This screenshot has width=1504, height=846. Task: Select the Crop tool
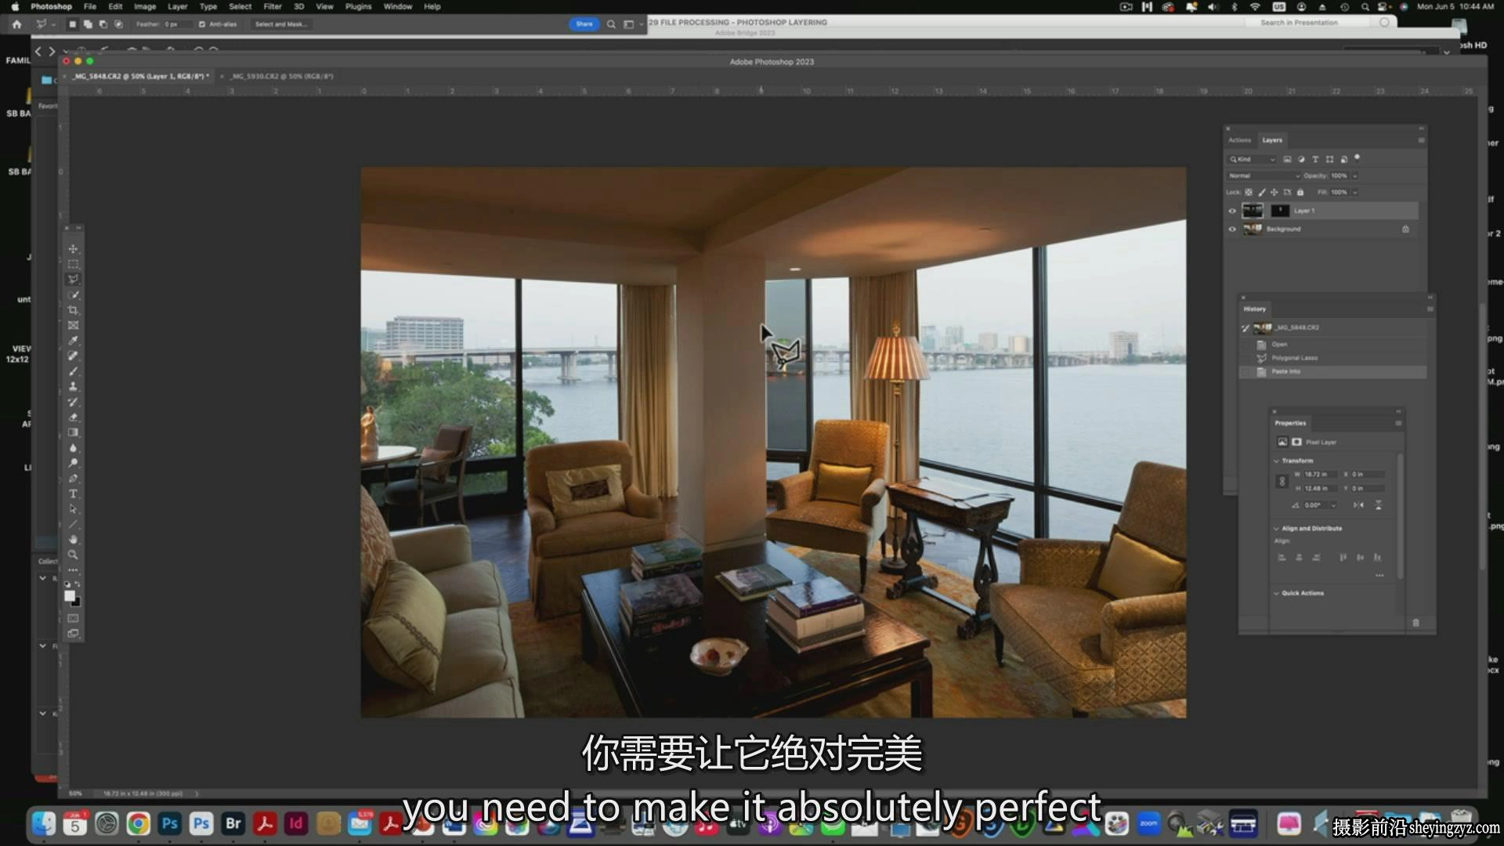tap(73, 310)
